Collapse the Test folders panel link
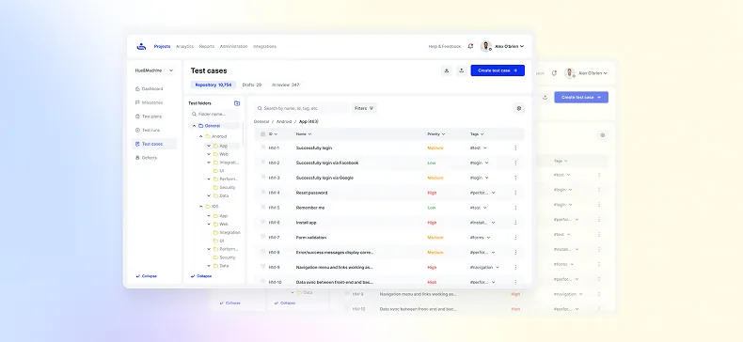 pos(201,276)
